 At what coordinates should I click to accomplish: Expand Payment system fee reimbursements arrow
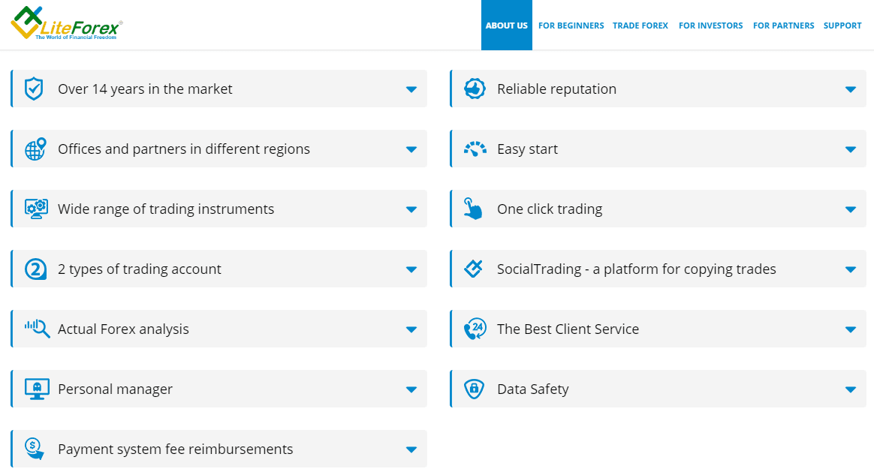(411, 449)
